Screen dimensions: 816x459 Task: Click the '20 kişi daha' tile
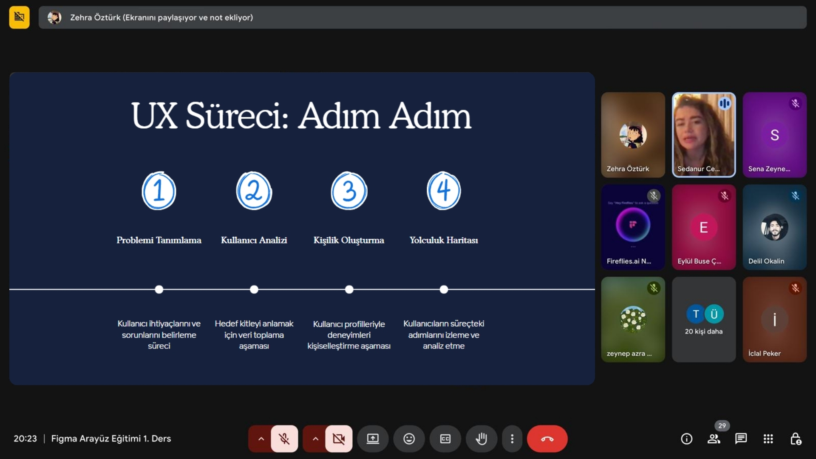(703, 320)
